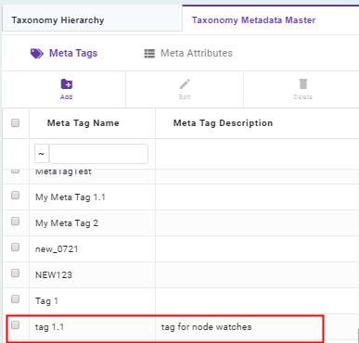Check the My Meta Tag 1.1 row checkbox
359x343 pixels.
(x=15, y=196)
